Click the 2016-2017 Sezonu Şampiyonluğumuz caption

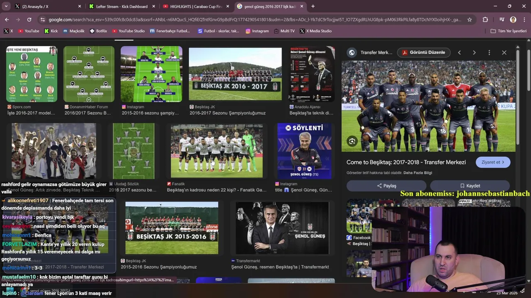[x=228, y=113]
